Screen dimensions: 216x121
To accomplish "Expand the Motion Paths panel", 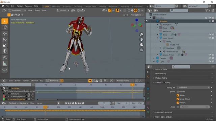I will click(161, 78).
